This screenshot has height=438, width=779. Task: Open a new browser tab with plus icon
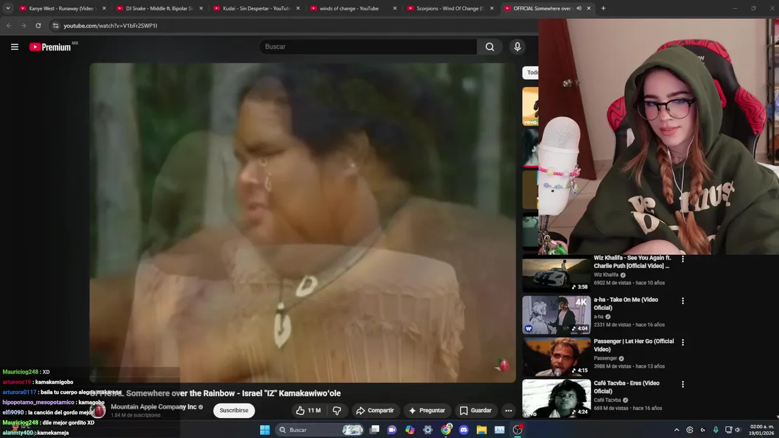[x=603, y=9]
